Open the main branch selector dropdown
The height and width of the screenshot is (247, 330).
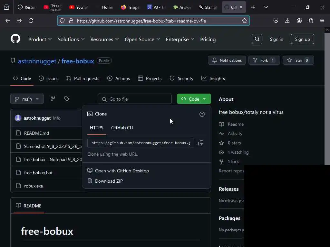(x=27, y=99)
